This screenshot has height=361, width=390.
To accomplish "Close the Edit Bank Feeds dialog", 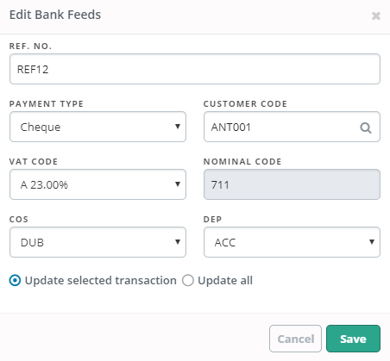I will coord(376,16).
